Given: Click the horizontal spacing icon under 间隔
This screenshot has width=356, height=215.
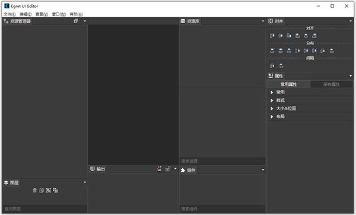Looking at the screenshot, I should 272,66.
